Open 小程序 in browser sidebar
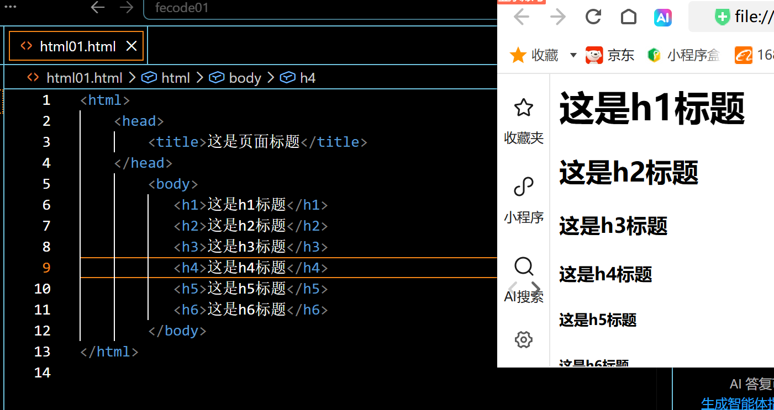This screenshot has height=410, width=774. (x=524, y=201)
